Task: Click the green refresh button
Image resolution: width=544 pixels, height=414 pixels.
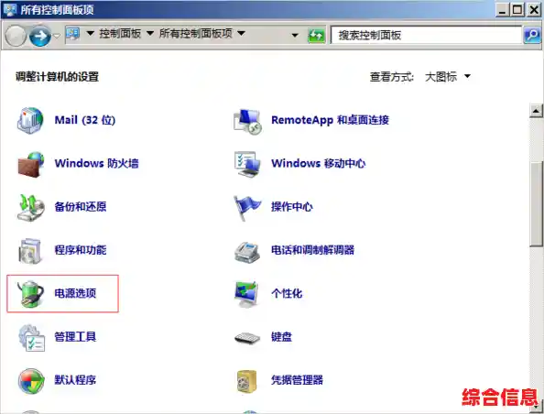Action: 317,35
